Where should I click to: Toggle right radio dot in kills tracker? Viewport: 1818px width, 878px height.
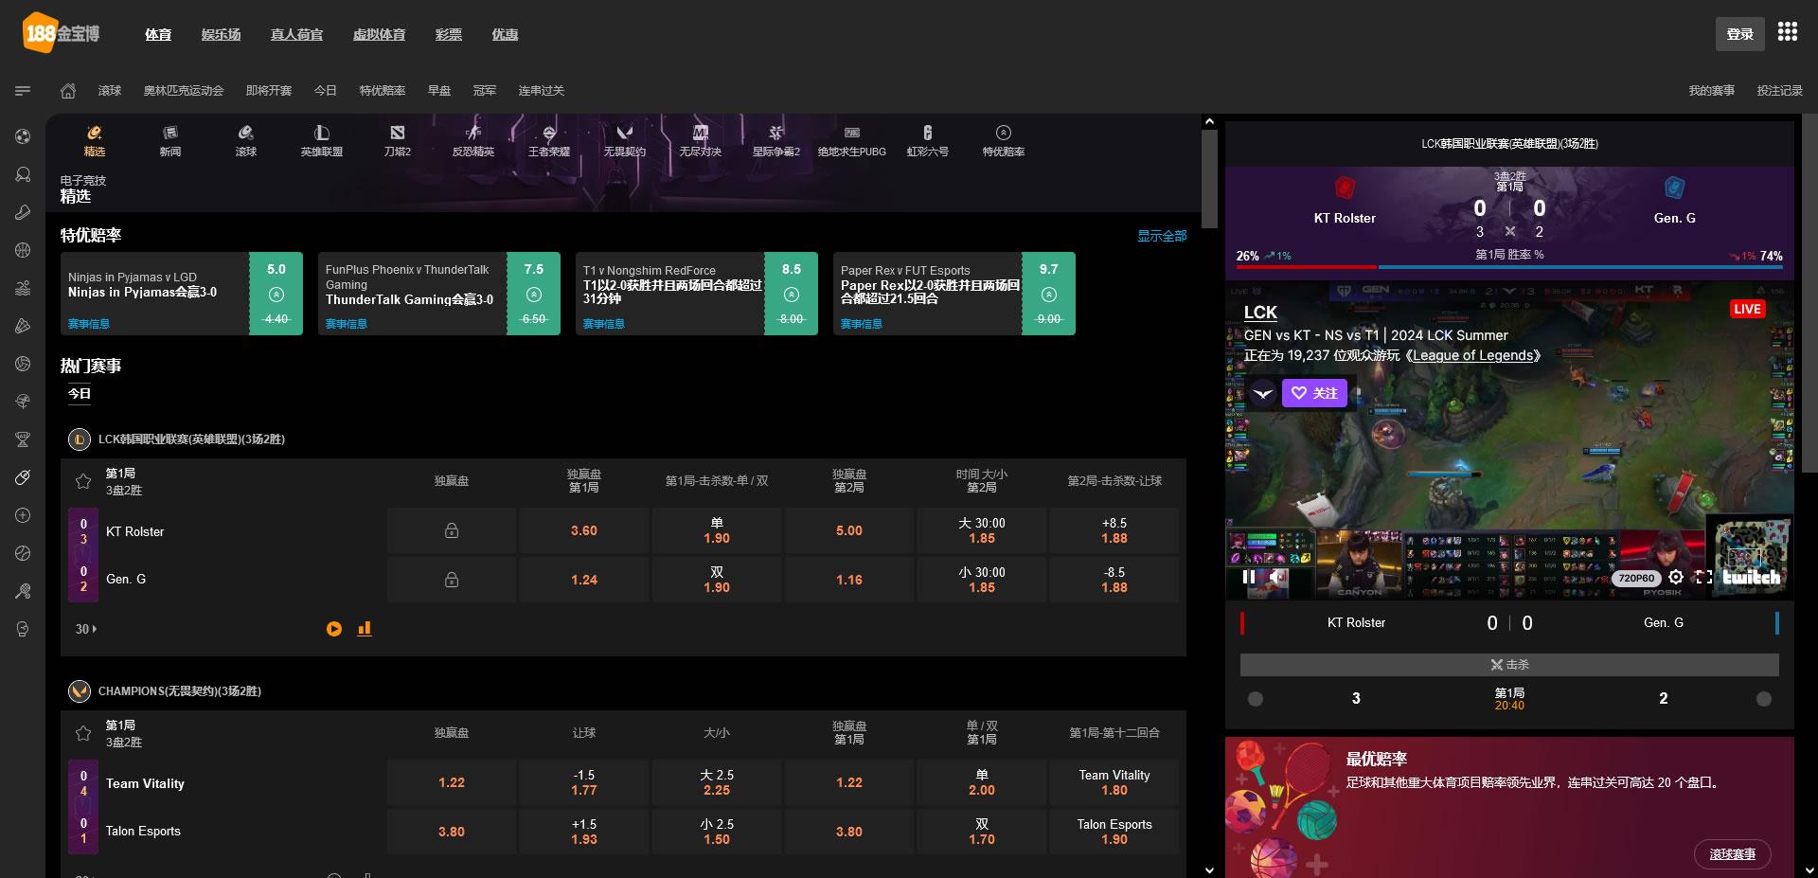[x=1764, y=699]
